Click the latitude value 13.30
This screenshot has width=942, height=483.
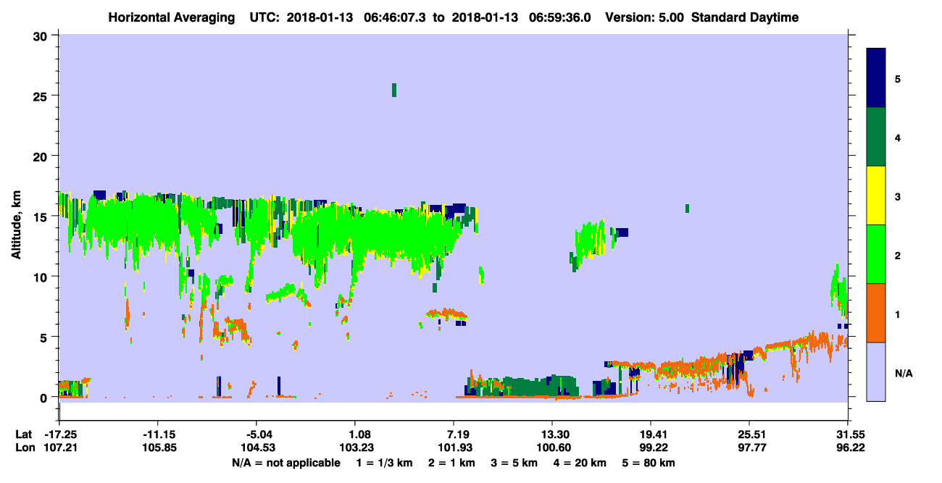pos(552,434)
